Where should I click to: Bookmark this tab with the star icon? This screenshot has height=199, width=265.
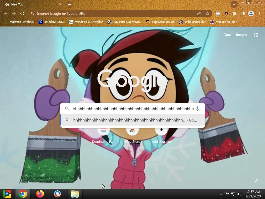[208, 13]
